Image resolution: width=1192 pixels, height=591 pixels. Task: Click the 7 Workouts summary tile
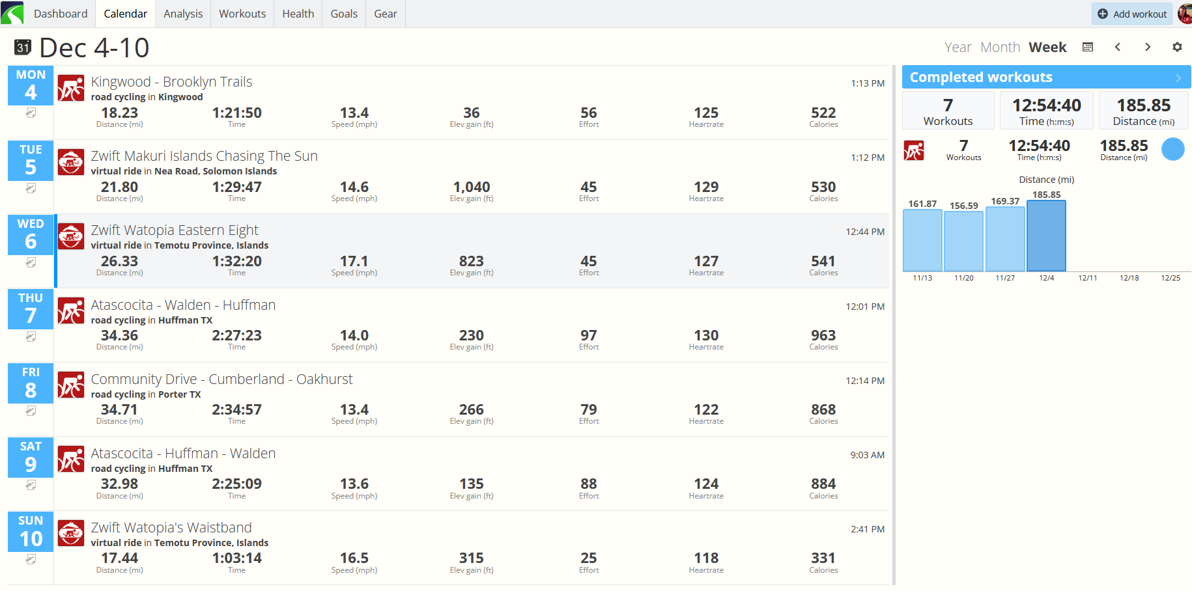coord(948,111)
